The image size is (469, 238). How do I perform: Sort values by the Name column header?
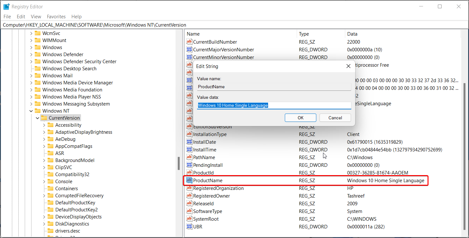coord(241,34)
